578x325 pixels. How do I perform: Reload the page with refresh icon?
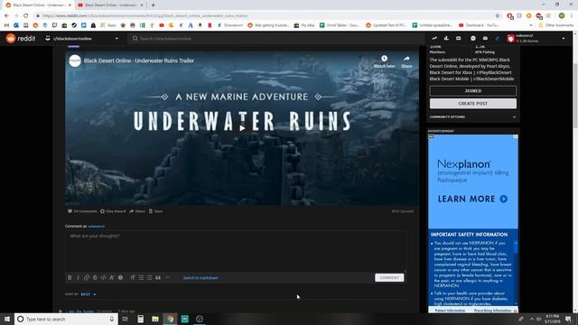coord(26,16)
